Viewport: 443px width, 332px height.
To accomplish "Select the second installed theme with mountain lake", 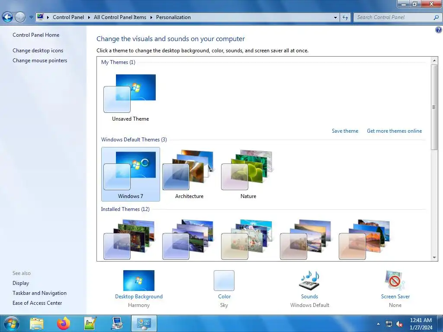I will pyautogui.click(x=188, y=239).
